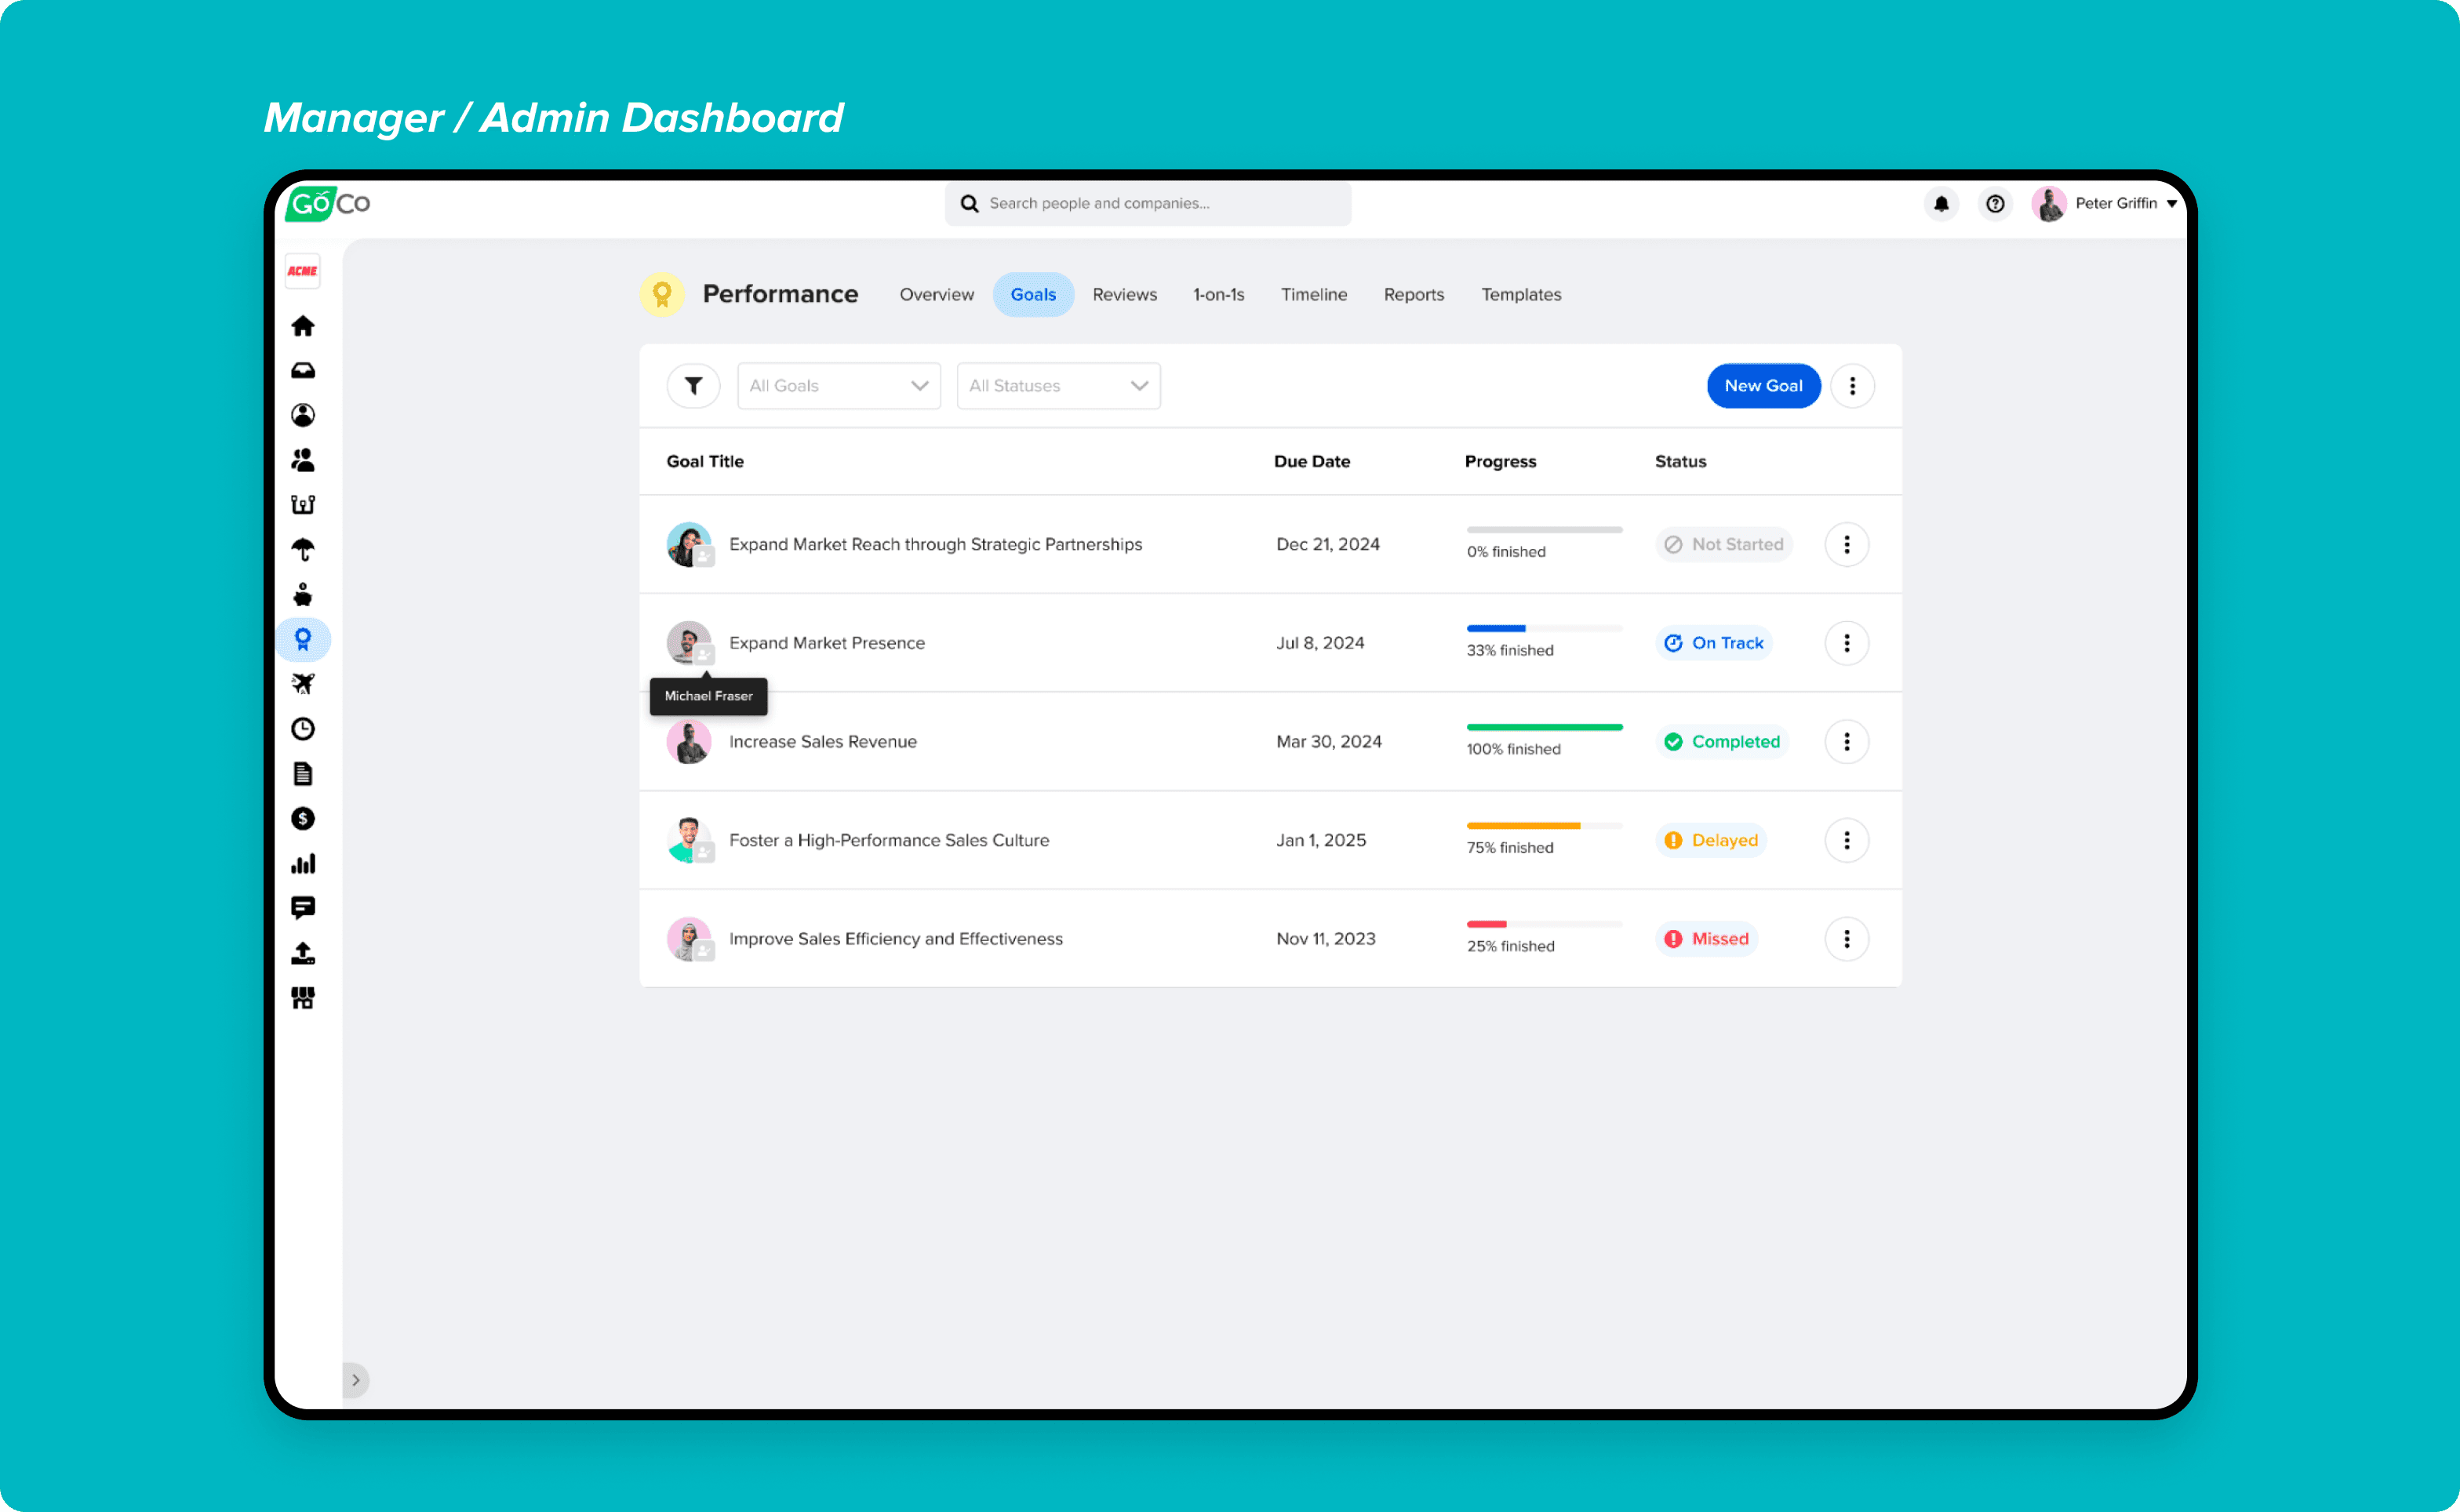2460x1512 pixels.
Task: Open the umbrella benefits sidebar icon
Action: click(x=303, y=550)
